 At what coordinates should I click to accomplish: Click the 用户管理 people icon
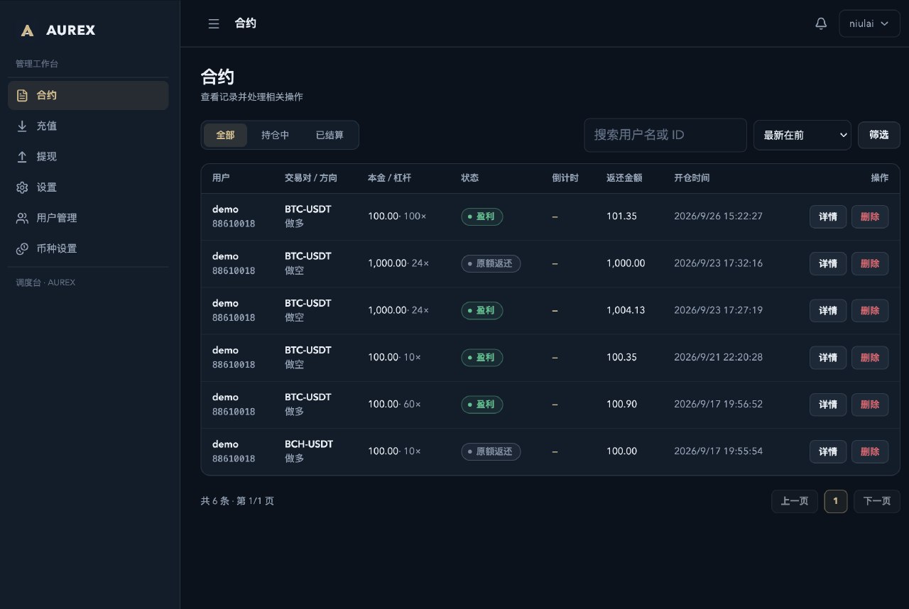click(22, 218)
